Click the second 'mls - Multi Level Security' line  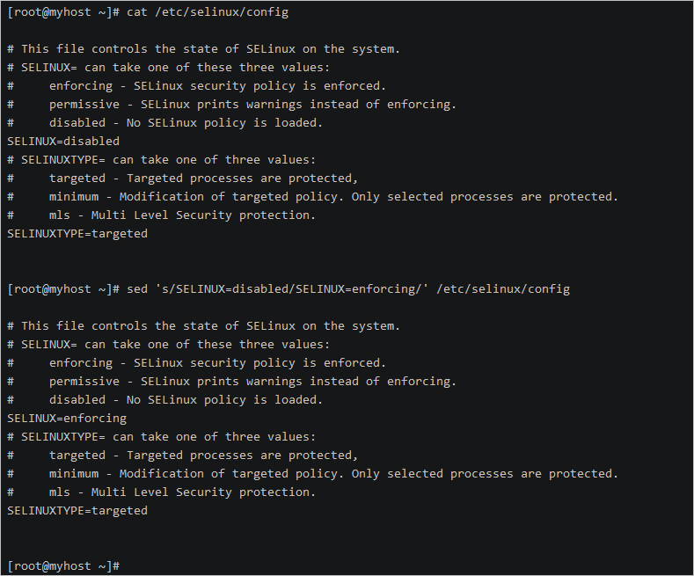[181, 492]
